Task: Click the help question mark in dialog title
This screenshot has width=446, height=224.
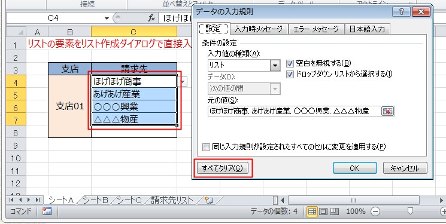Action: [x=401, y=12]
